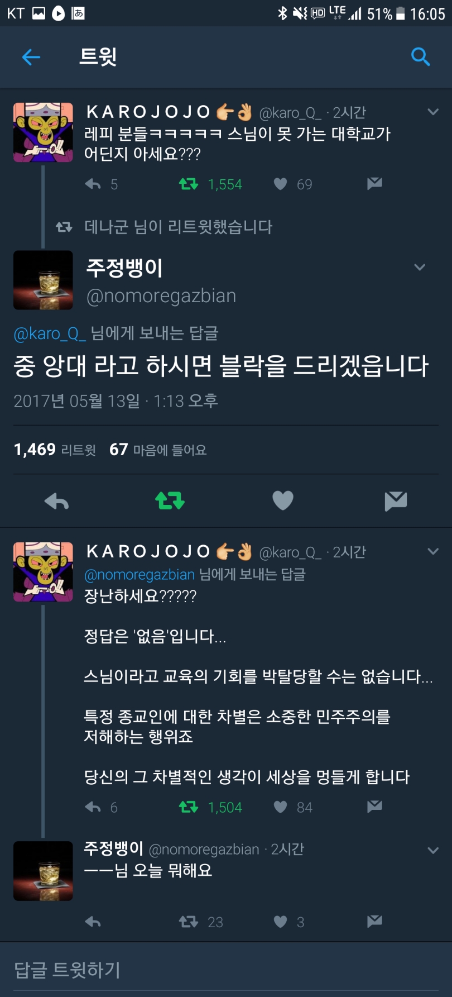
Task: Expand options chevron on first KAROJOJO tweet
Action: coord(433,112)
